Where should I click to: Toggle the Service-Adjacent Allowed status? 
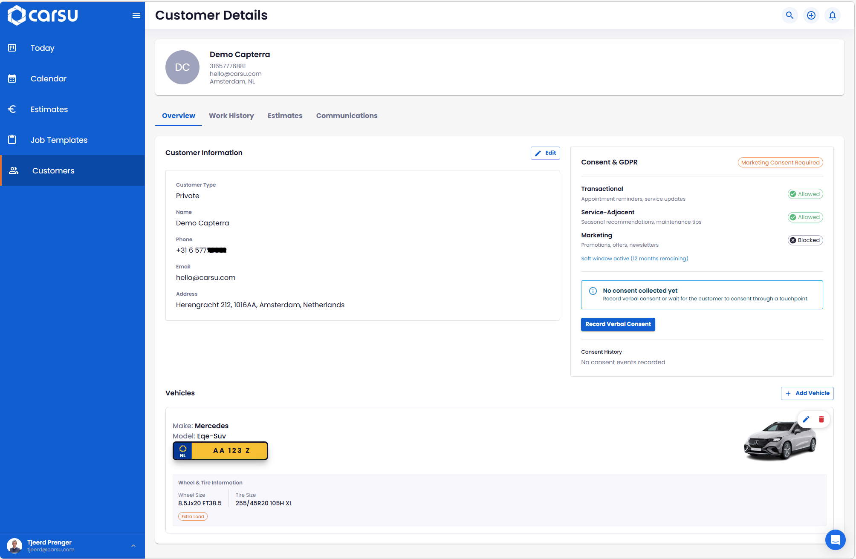click(x=805, y=217)
